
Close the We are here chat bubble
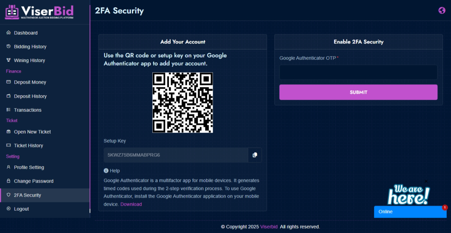click(x=426, y=181)
